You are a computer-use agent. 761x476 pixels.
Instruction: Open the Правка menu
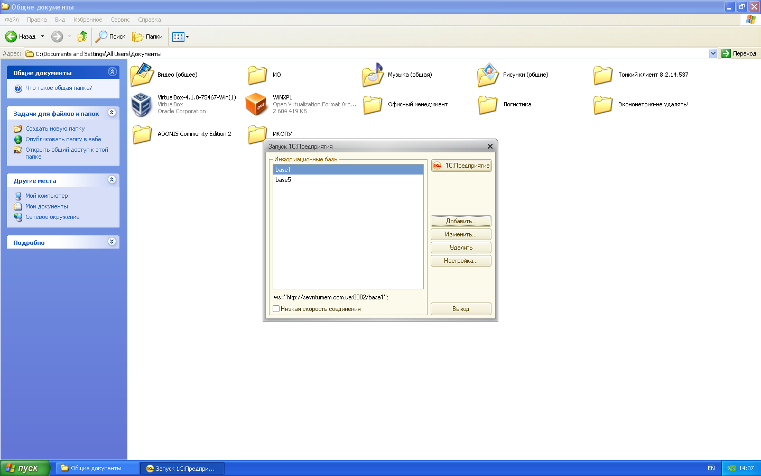point(37,20)
